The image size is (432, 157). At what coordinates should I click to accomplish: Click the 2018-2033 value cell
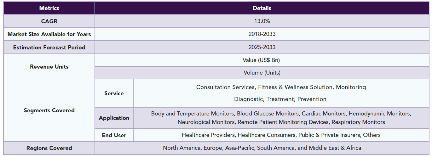(x=262, y=34)
